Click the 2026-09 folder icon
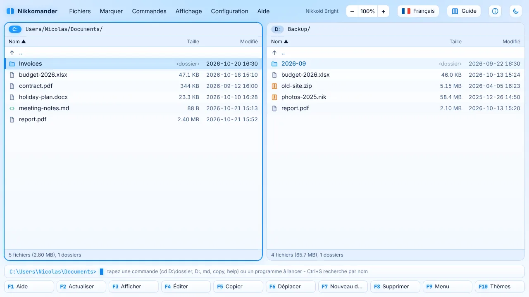Image resolution: width=529 pixels, height=297 pixels. 274,64
